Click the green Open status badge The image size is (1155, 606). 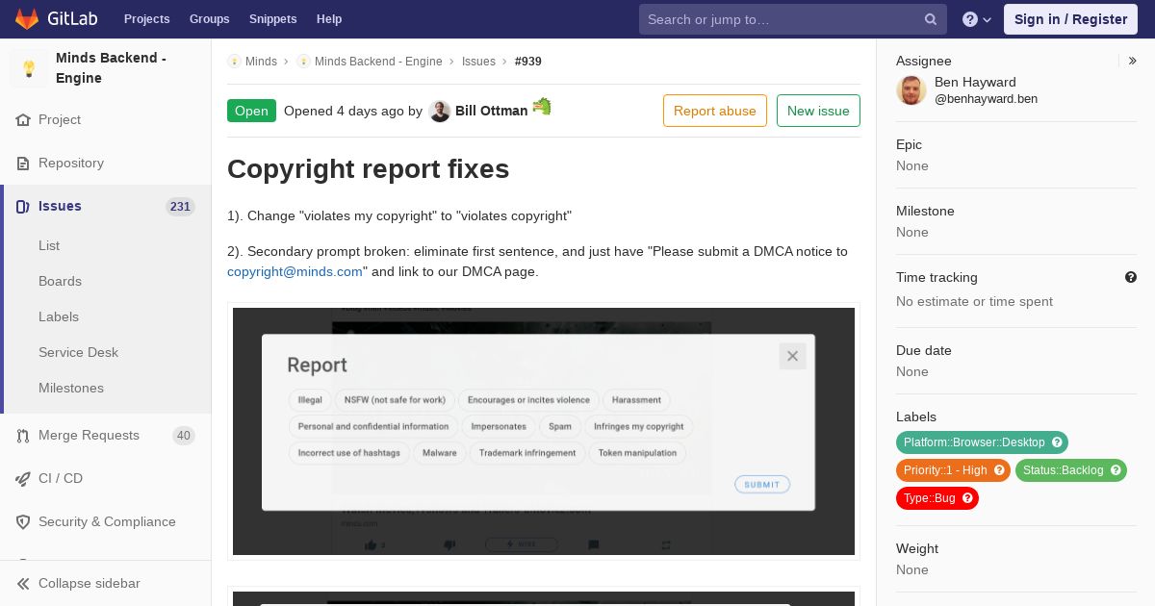(251, 111)
